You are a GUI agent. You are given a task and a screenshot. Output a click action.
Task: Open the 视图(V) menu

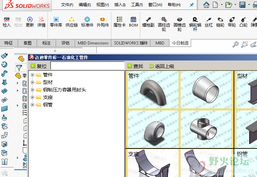103,5
